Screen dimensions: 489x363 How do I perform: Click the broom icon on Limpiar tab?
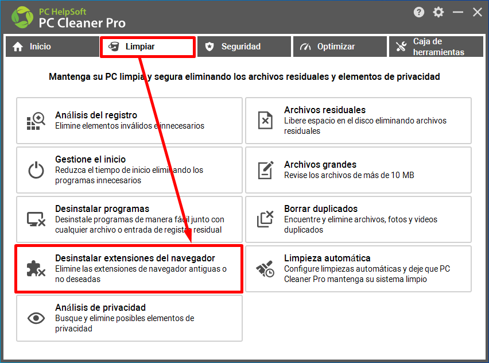[114, 47]
